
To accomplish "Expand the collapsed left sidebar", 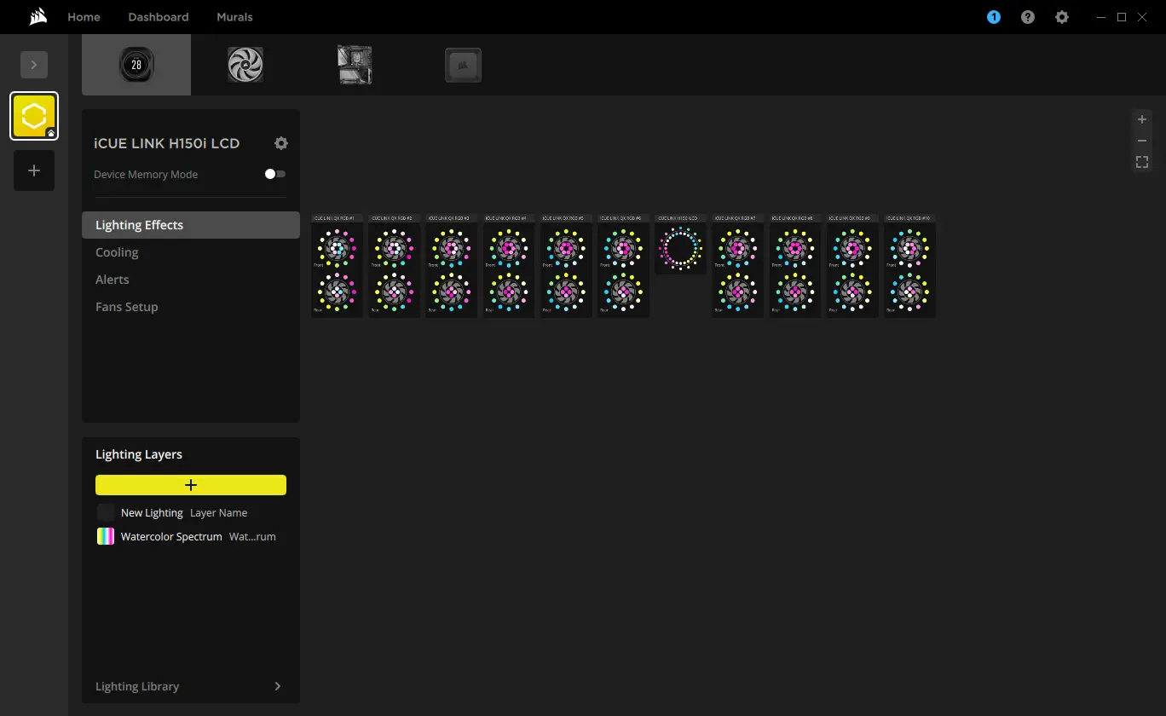I will [x=34, y=65].
